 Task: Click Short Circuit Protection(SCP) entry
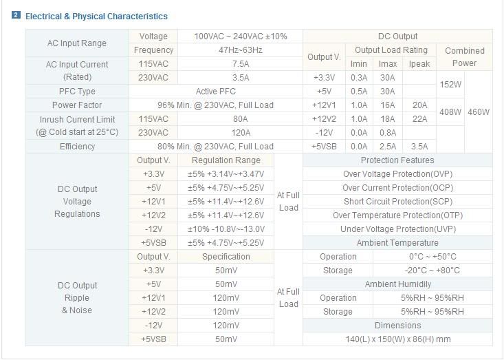[397, 202]
